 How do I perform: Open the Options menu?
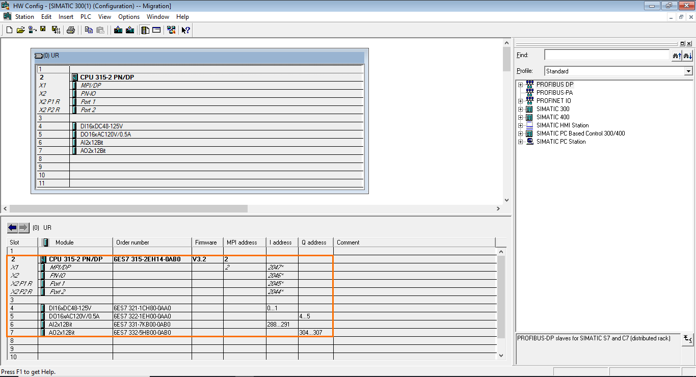pos(128,16)
